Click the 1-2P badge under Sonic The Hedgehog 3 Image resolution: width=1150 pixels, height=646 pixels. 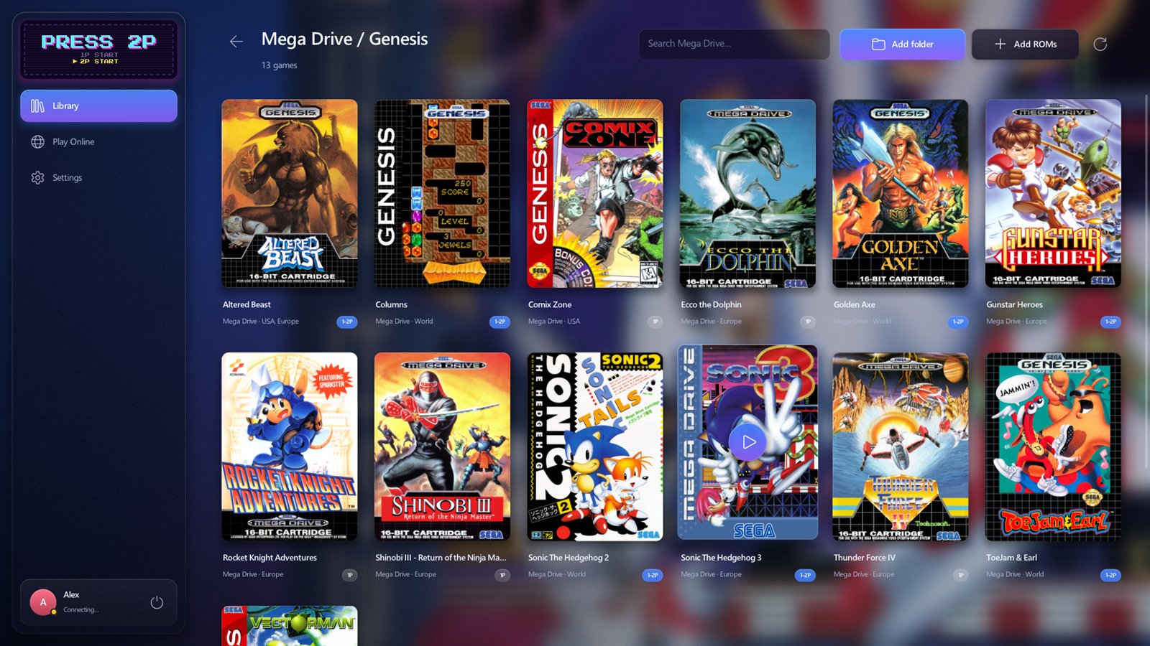tap(805, 575)
